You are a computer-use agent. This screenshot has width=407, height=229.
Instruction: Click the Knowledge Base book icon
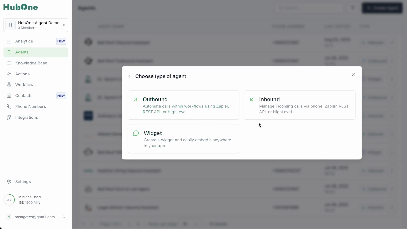[x=9, y=63]
